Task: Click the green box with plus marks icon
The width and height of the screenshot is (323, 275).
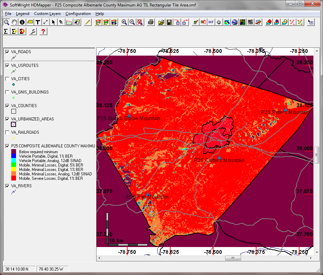Action: tap(300, 22)
